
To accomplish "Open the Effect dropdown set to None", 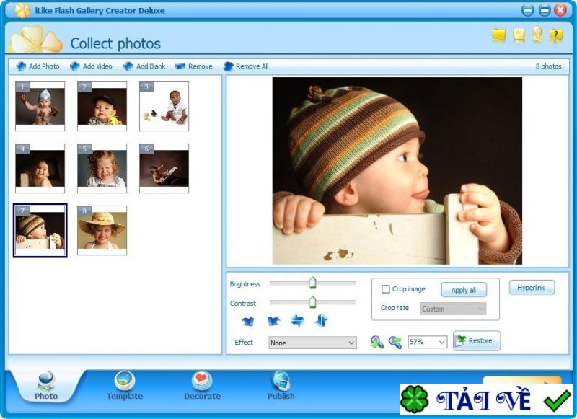I will pos(312,342).
